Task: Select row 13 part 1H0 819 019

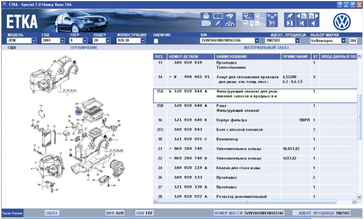Action: point(255,67)
